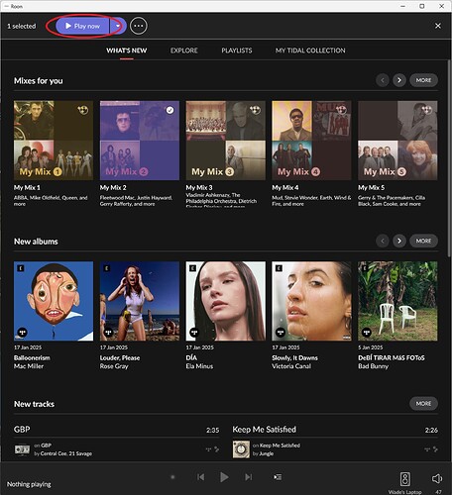Open artist link Victoria Canal
Image resolution: width=452 pixels, height=495 pixels.
click(x=291, y=366)
